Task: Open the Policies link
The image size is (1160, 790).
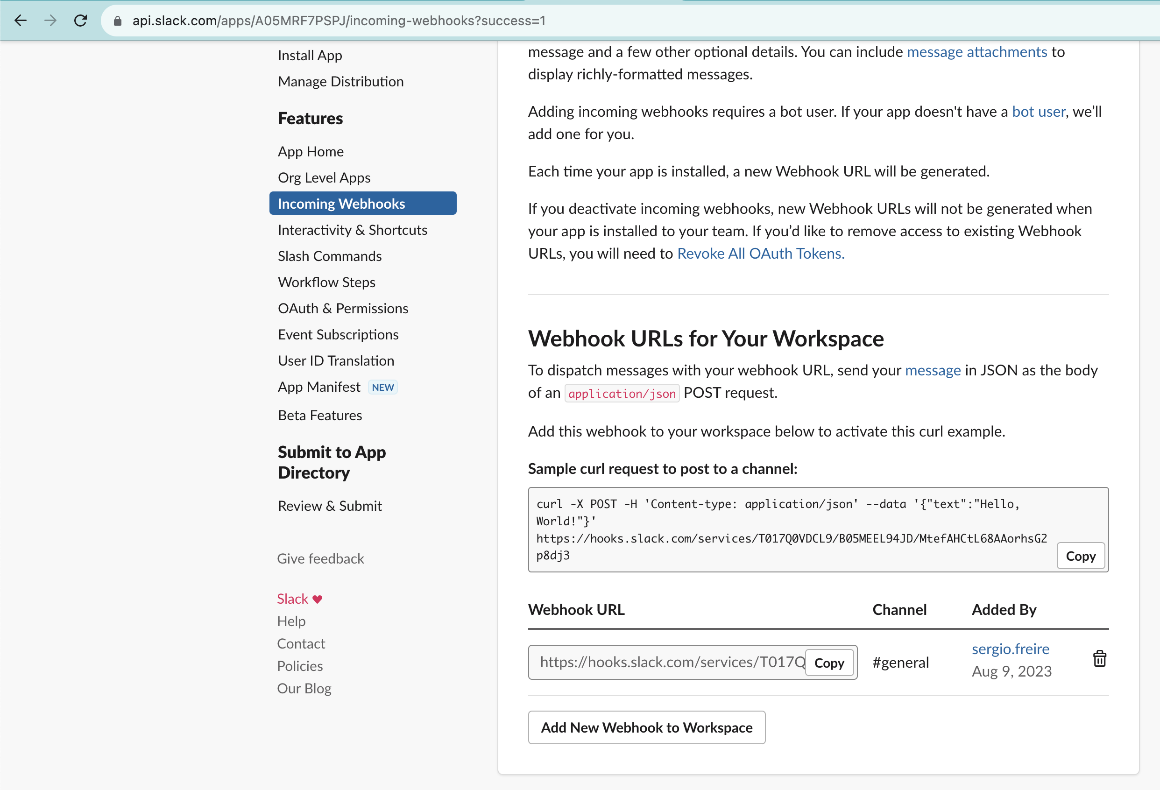Action: tap(300, 666)
